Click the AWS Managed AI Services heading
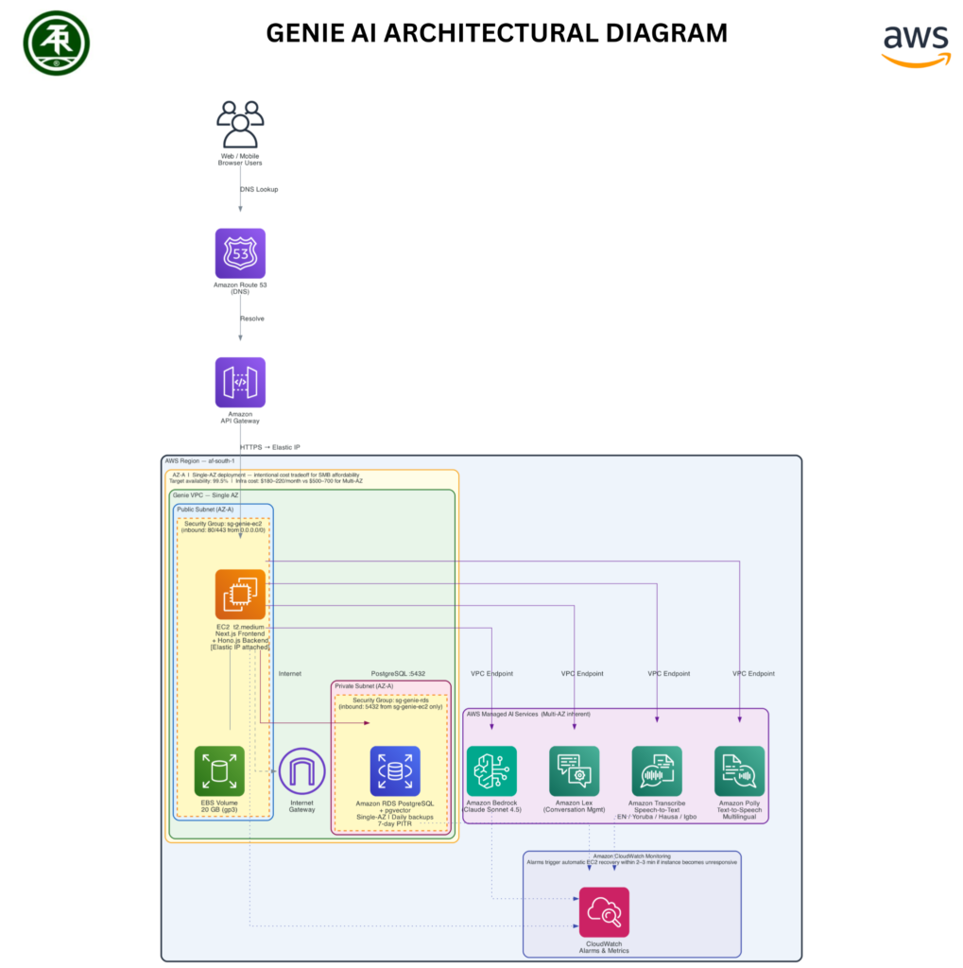The width and height of the screenshot is (963, 968). (528, 714)
